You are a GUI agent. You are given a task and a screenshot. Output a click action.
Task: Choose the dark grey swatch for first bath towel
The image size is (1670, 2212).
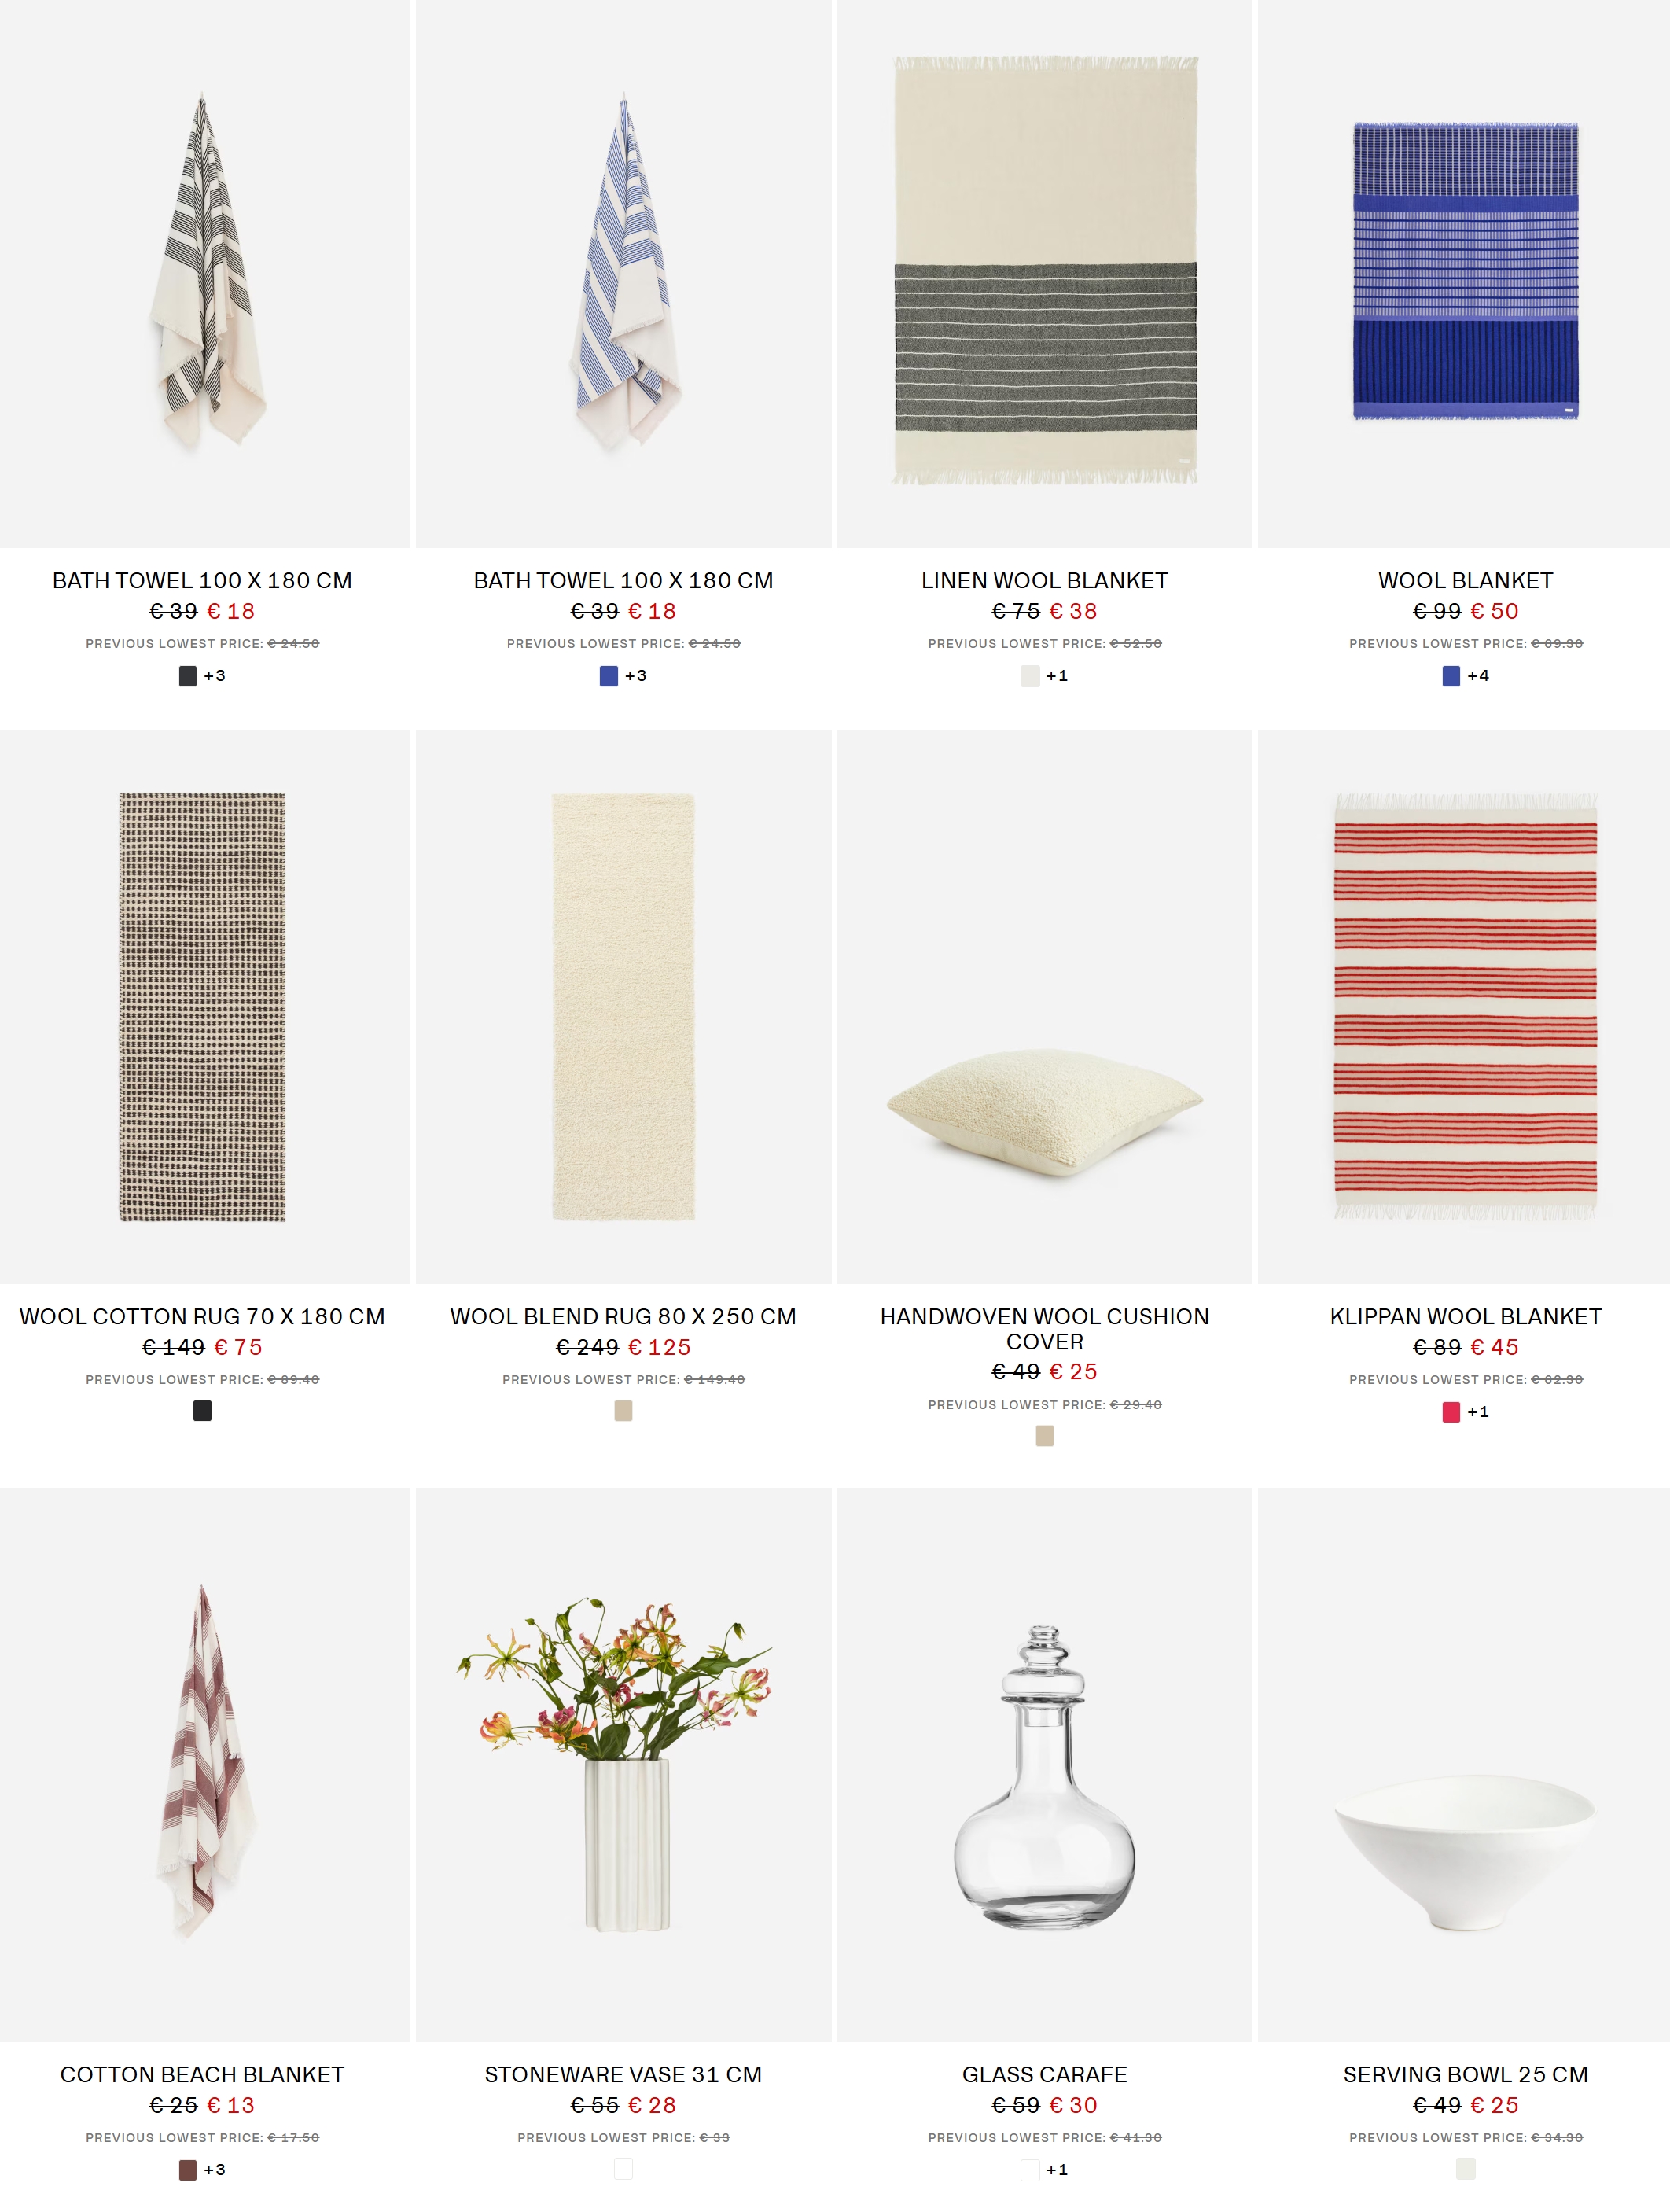click(188, 676)
